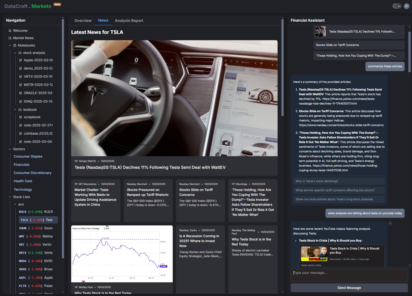Collapse the testbook folder chevron
The width and height of the screenshot is (412, 296).
(15, 110)
